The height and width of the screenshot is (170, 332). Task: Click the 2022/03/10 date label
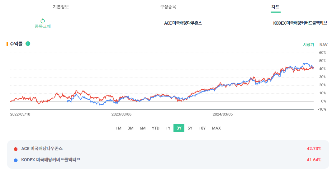(x=20, y=114)
